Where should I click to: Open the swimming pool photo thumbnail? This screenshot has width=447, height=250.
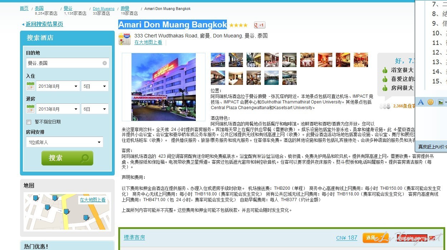click(x=272, y=78)
